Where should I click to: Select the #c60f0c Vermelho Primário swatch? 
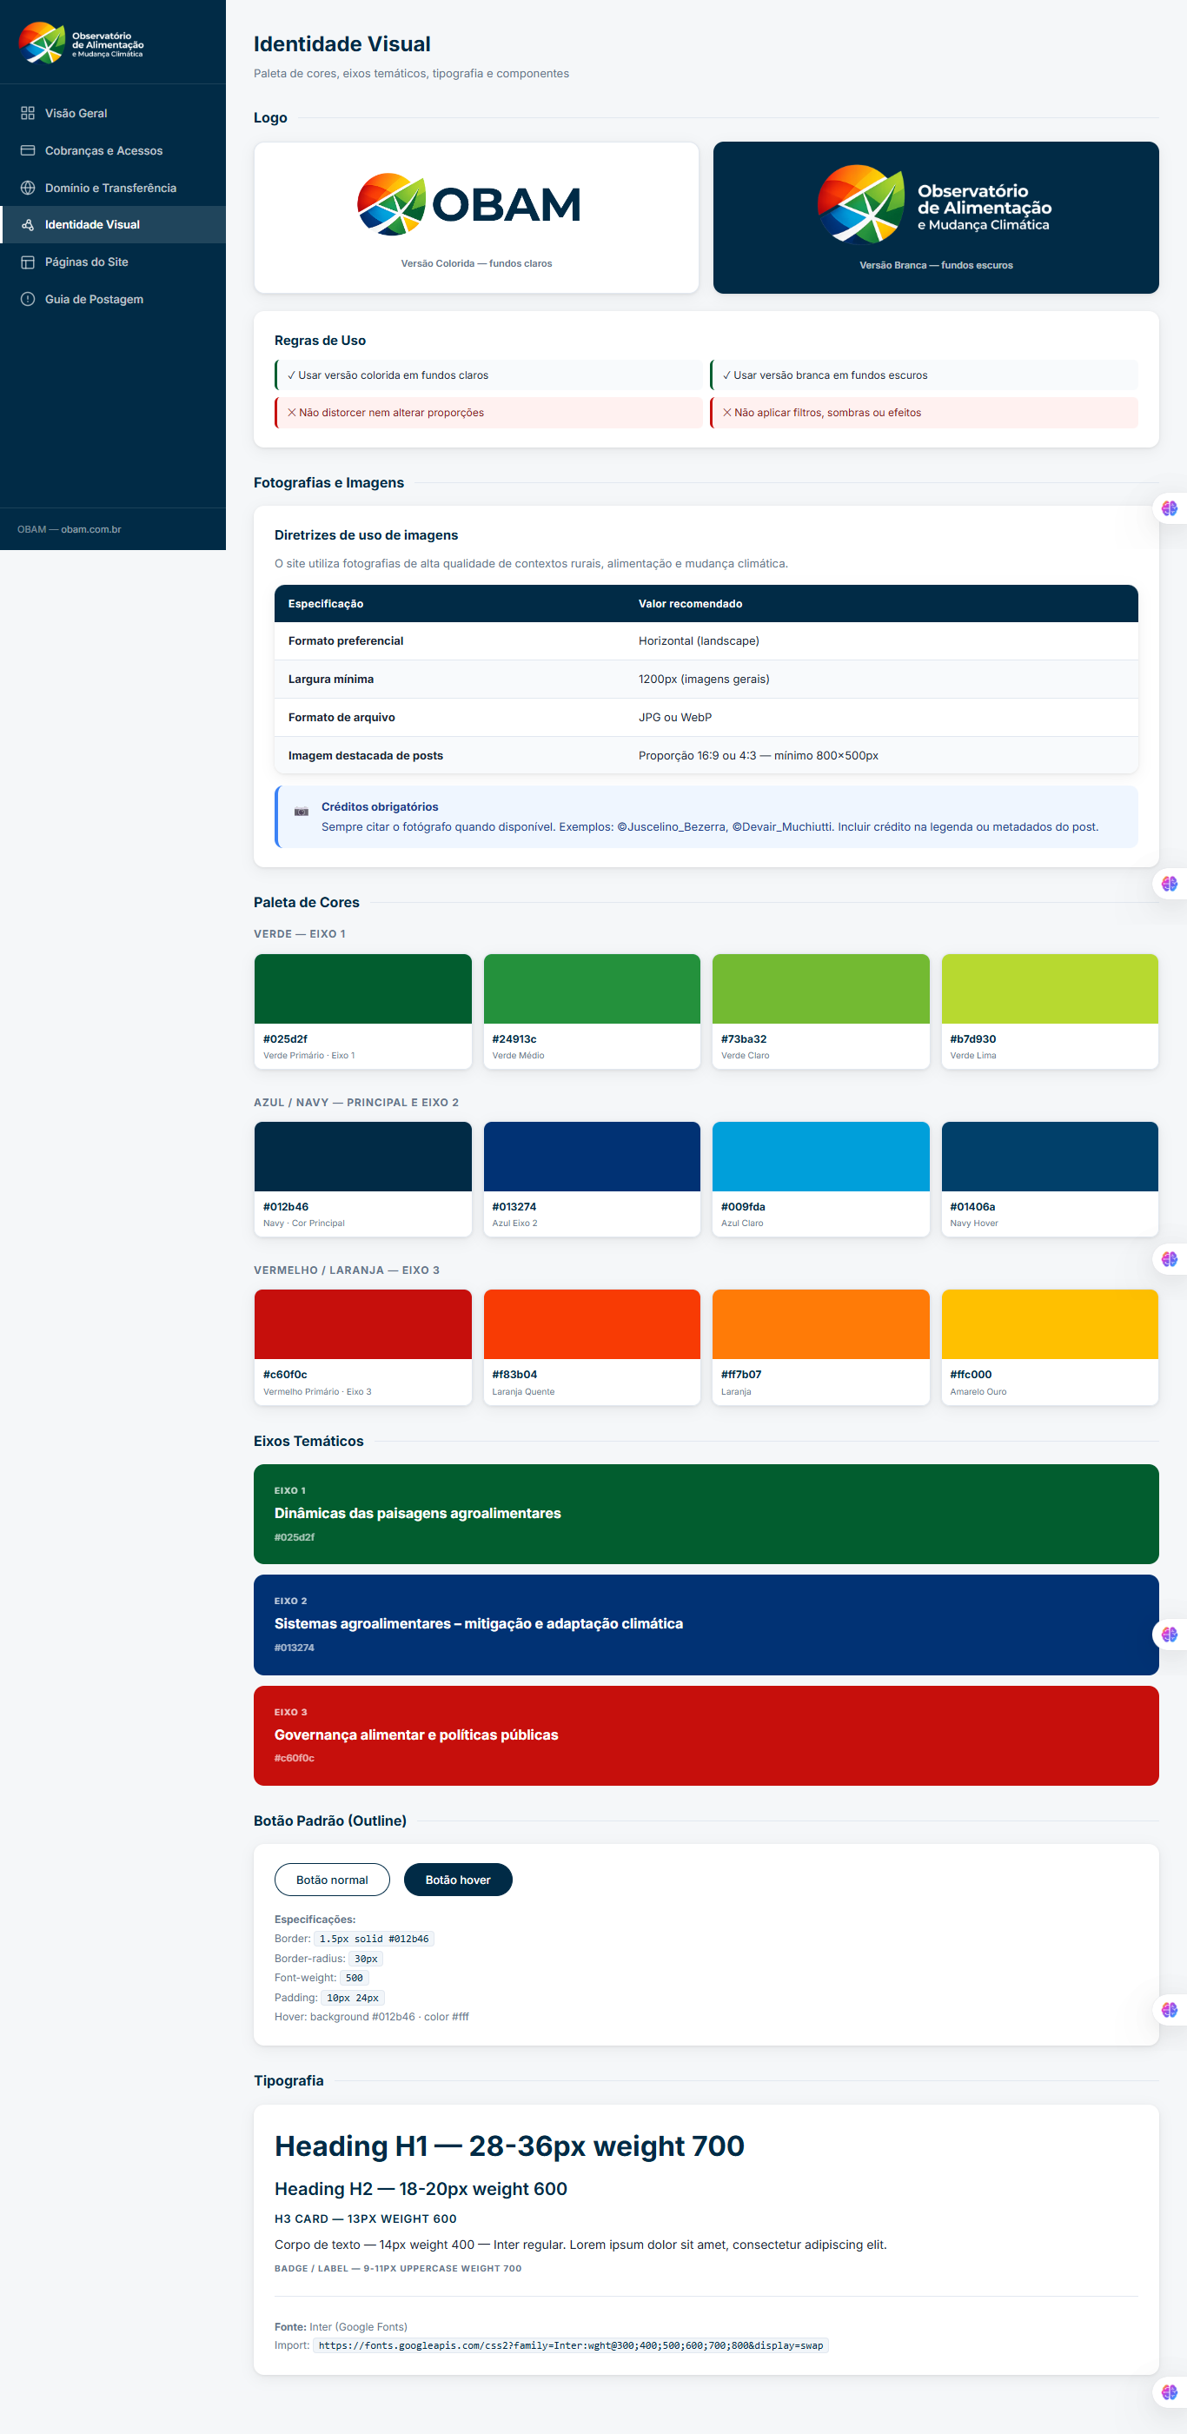(363, 1348)
